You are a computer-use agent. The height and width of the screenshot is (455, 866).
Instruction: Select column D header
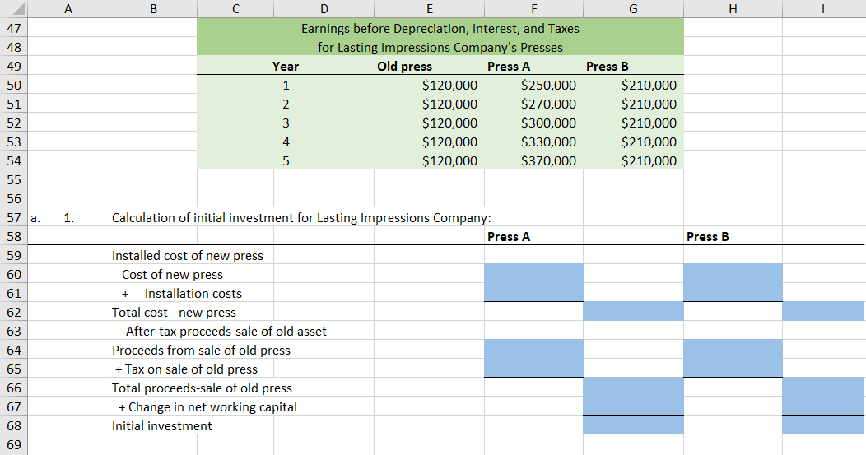[x=324, y=8]
